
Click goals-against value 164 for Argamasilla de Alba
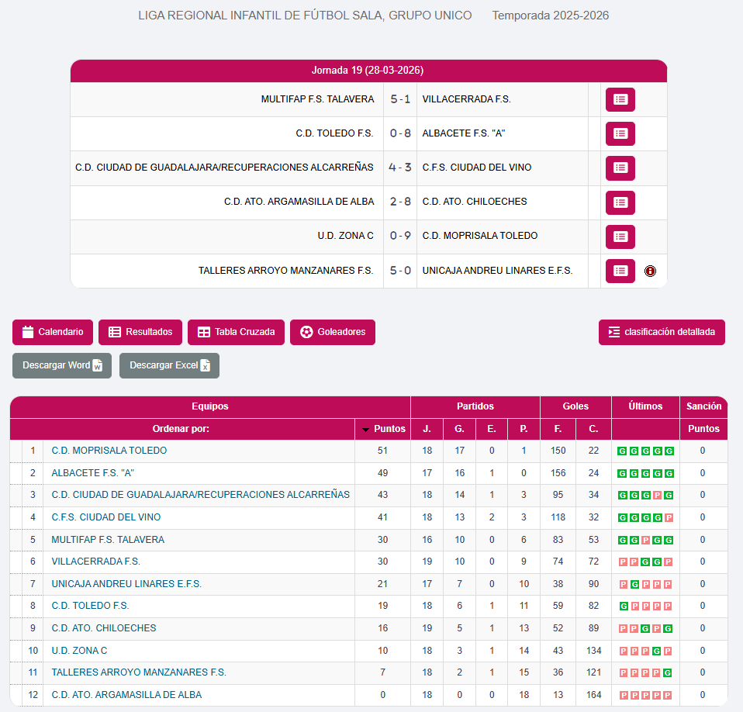click(x=594, y=695)
